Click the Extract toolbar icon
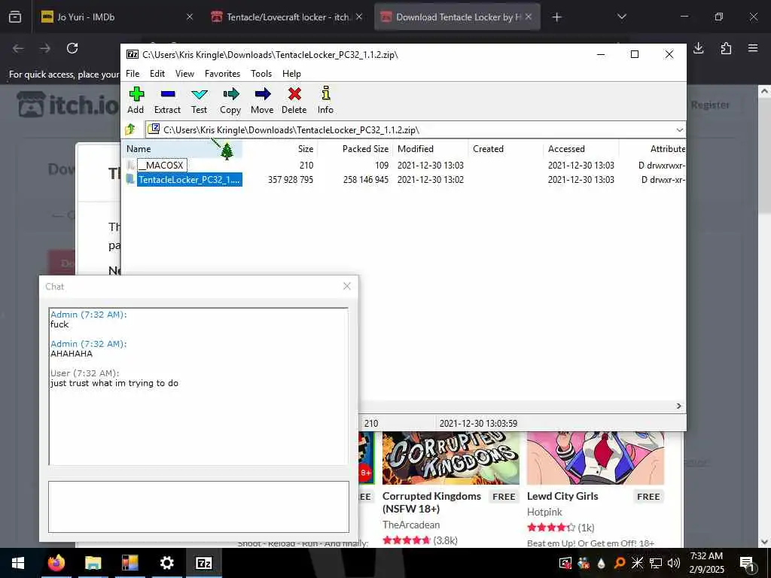The width and height of the screenshot is (771, 578). coord(167,100)
